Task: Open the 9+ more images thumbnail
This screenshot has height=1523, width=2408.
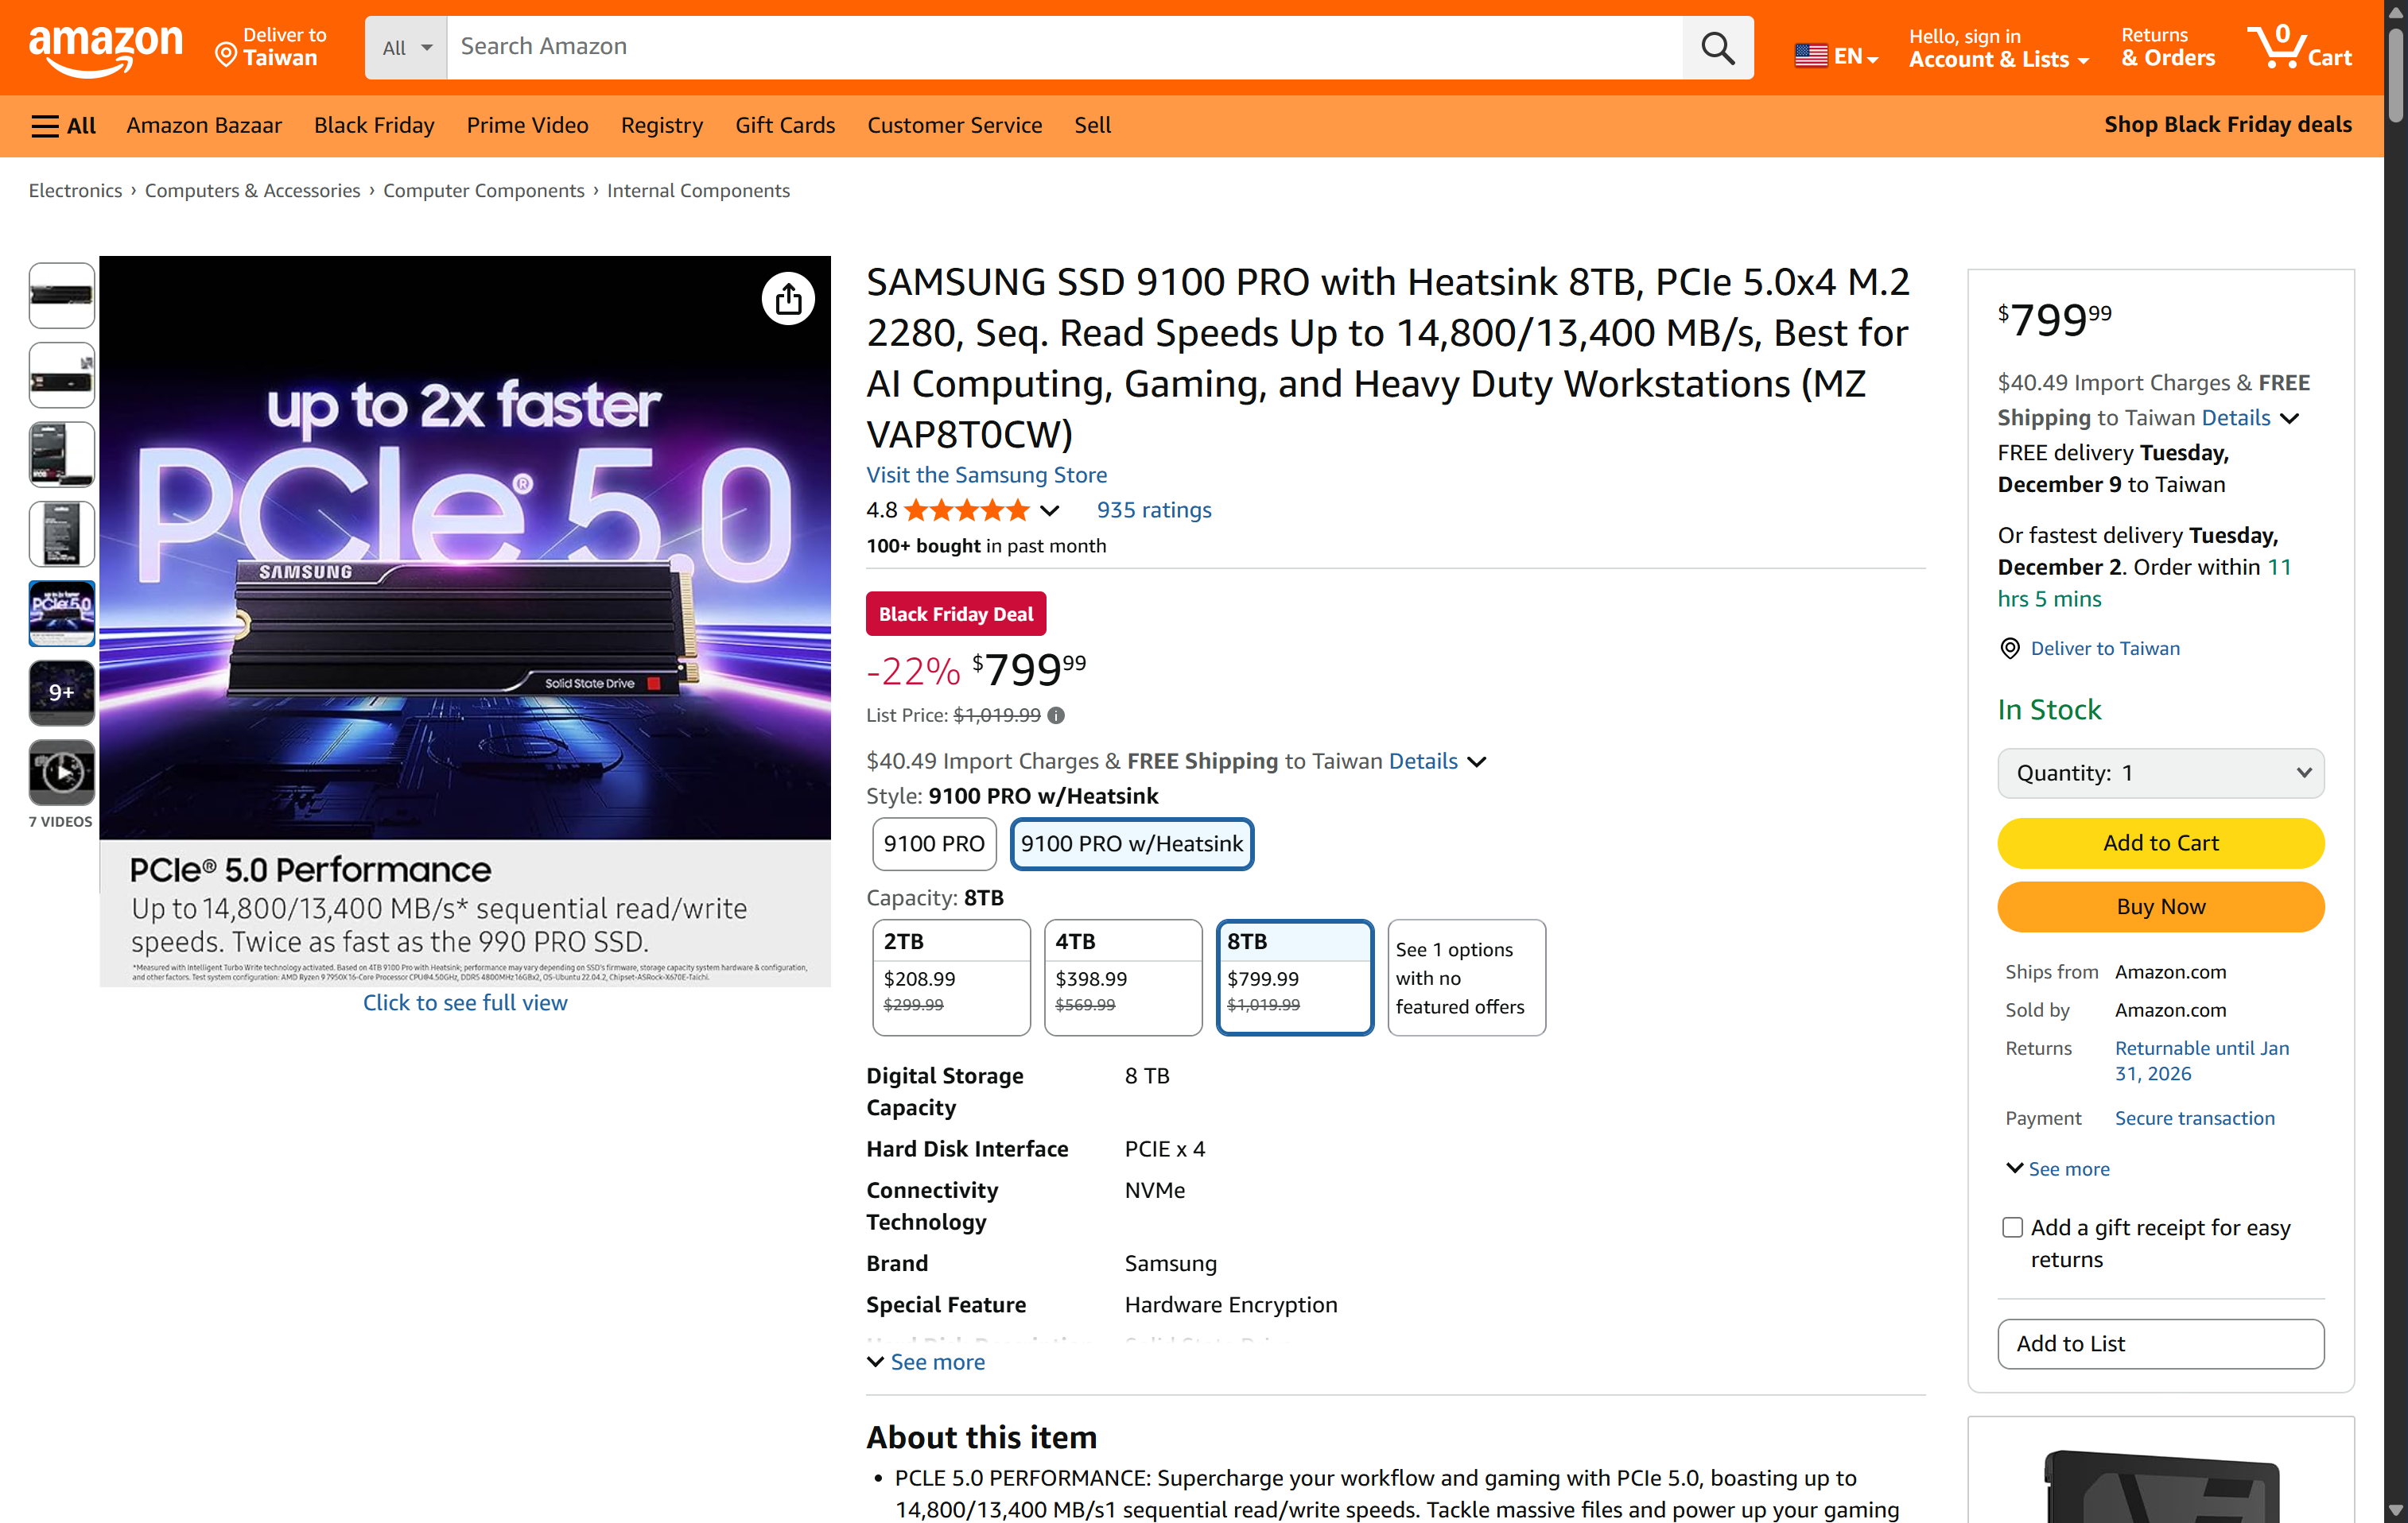Action: 62,692
